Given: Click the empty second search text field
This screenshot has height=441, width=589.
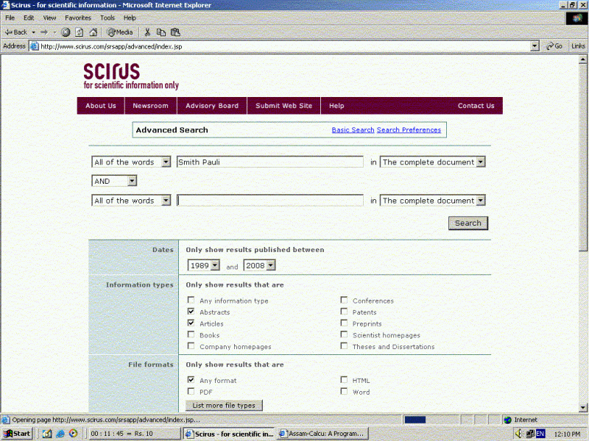Looking at the screenshot, I should 269,201.
